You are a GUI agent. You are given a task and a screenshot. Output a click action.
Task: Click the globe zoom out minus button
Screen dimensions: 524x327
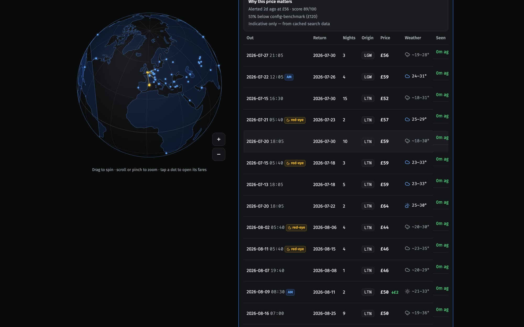pyautogui.click(x=219, y=154)
